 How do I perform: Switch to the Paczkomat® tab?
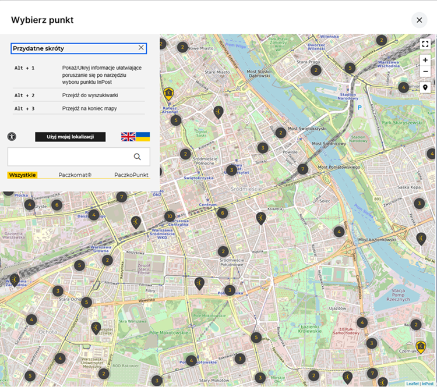(x=75, y=175)
